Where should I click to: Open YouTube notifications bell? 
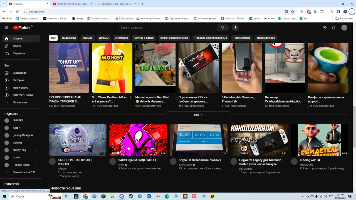coord(333,27)
